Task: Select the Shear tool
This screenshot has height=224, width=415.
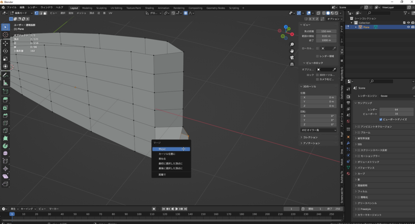Action: (x=6, y=176)
